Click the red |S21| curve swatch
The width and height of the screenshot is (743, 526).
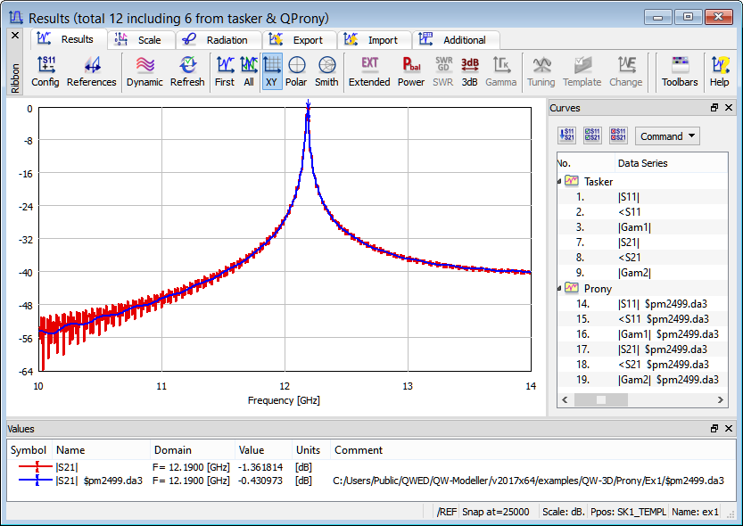(37, 465)
